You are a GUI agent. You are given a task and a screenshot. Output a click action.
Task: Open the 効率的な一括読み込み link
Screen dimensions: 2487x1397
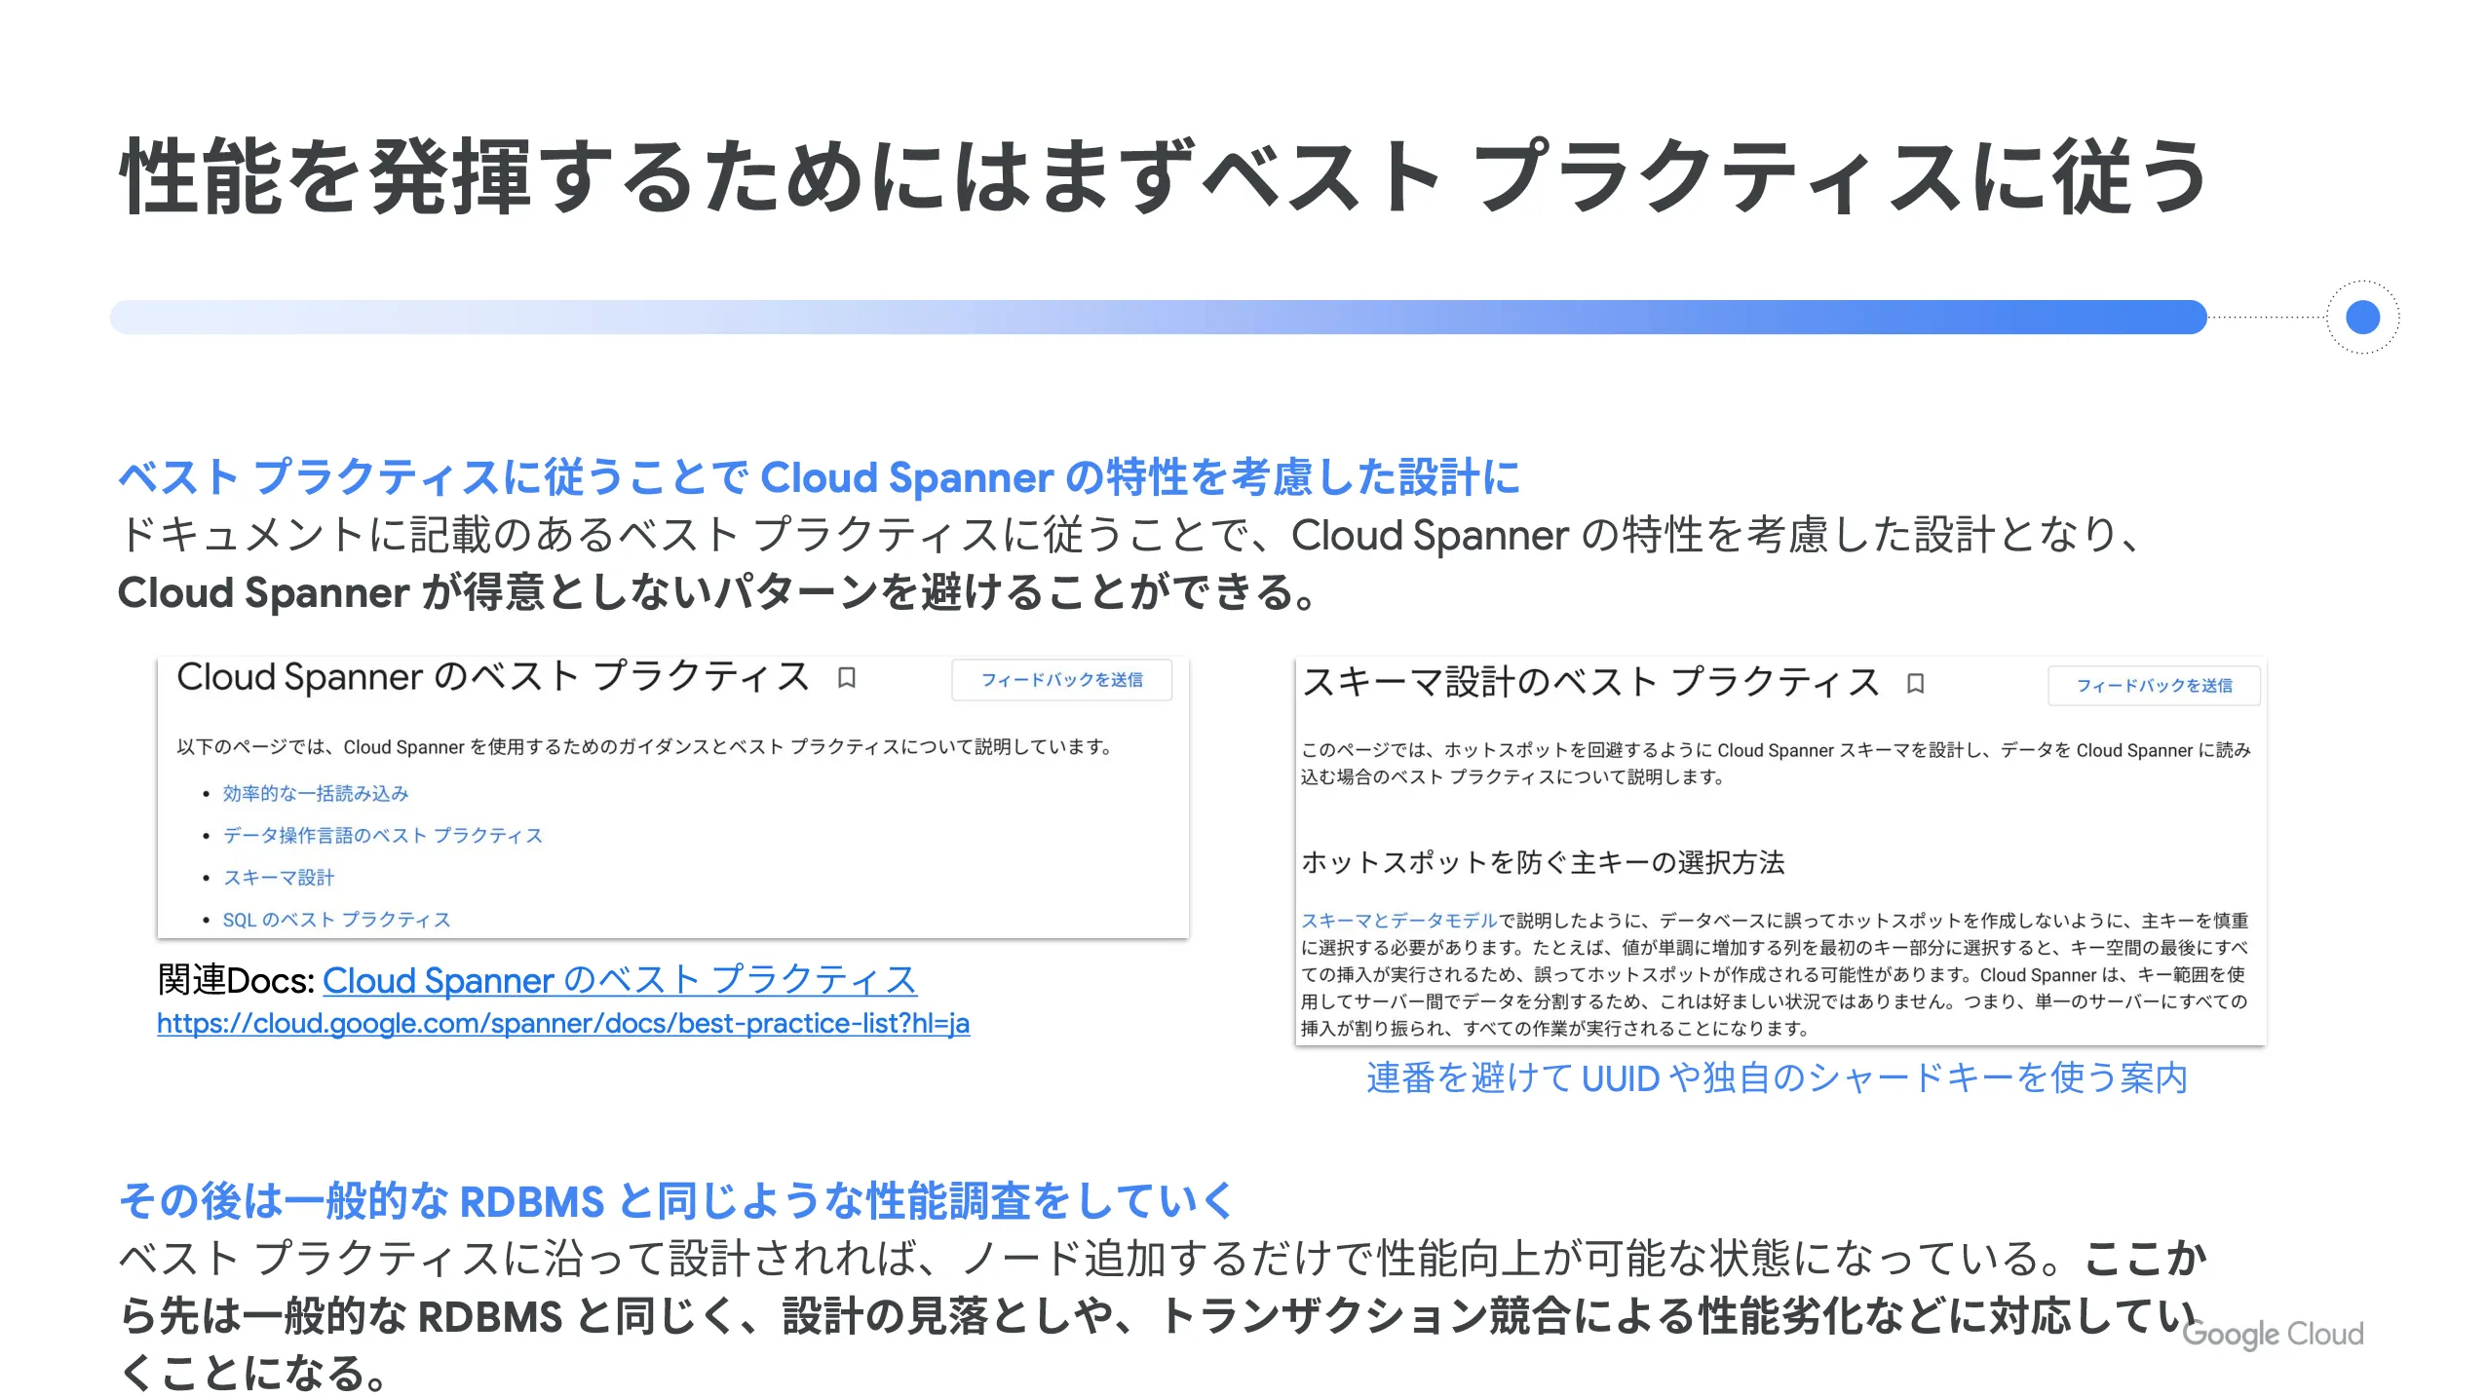pos(315,793)
